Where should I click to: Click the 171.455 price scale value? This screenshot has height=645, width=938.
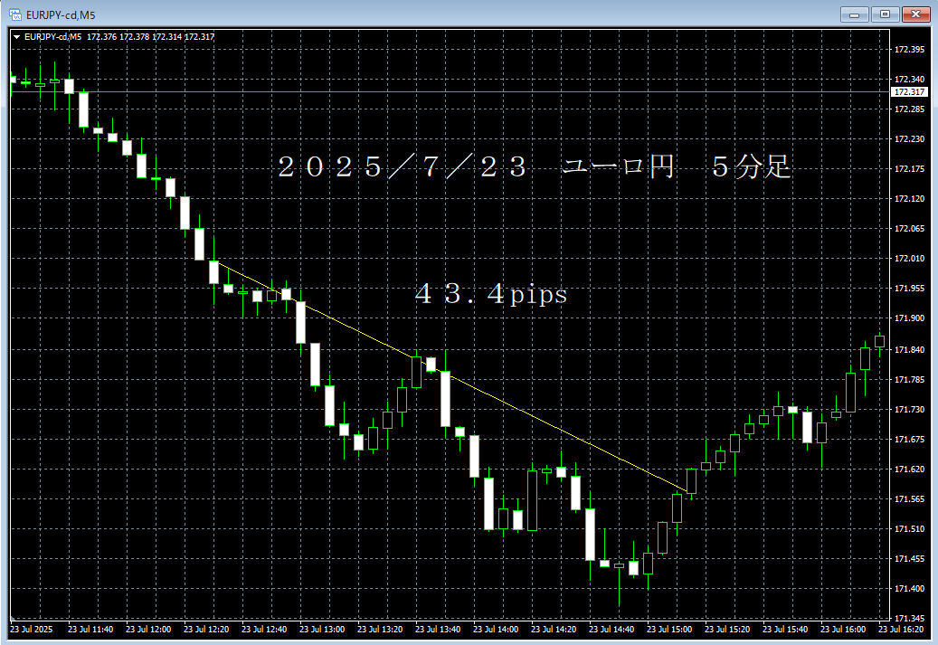[909, 559]
